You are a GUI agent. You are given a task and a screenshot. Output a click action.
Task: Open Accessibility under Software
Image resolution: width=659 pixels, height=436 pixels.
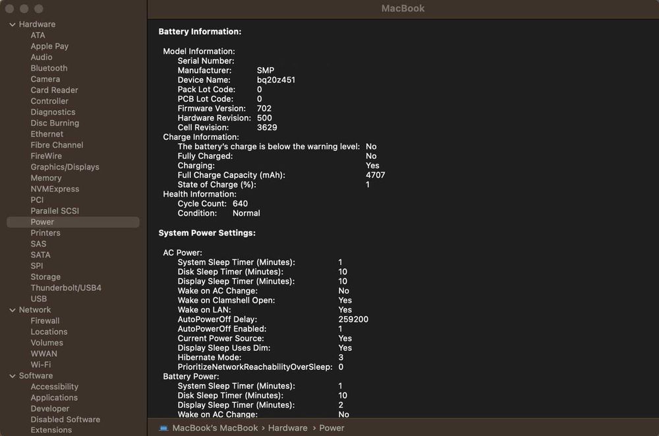click(x=55, y=387)
